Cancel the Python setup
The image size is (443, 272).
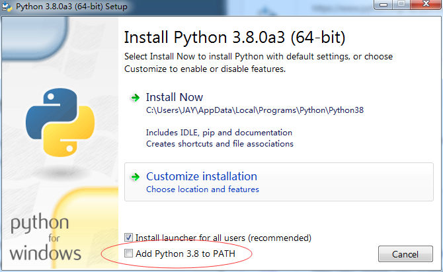tap(405, 254)
